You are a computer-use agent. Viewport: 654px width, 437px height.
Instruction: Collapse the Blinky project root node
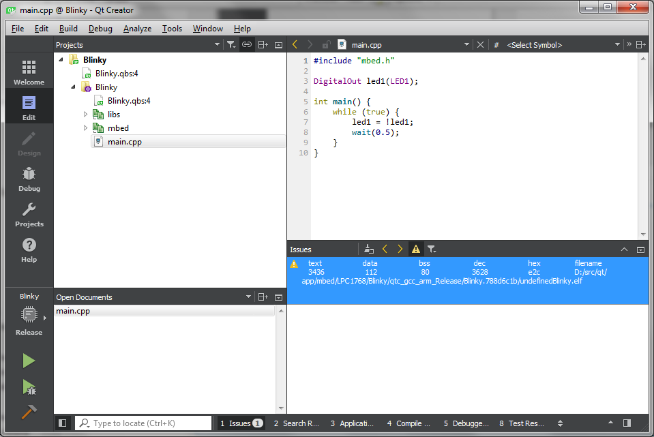(60, 59)
